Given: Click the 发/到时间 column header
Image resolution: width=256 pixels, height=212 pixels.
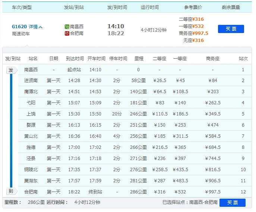Looking at the screenshot, I should 117,7.
